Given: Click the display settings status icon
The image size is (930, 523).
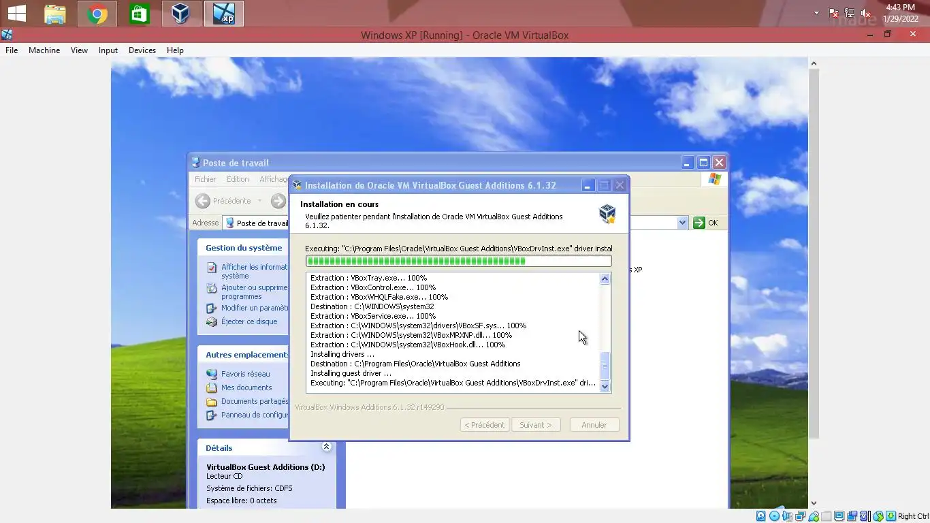Looking at the screenshot, I should coord(839,516).
